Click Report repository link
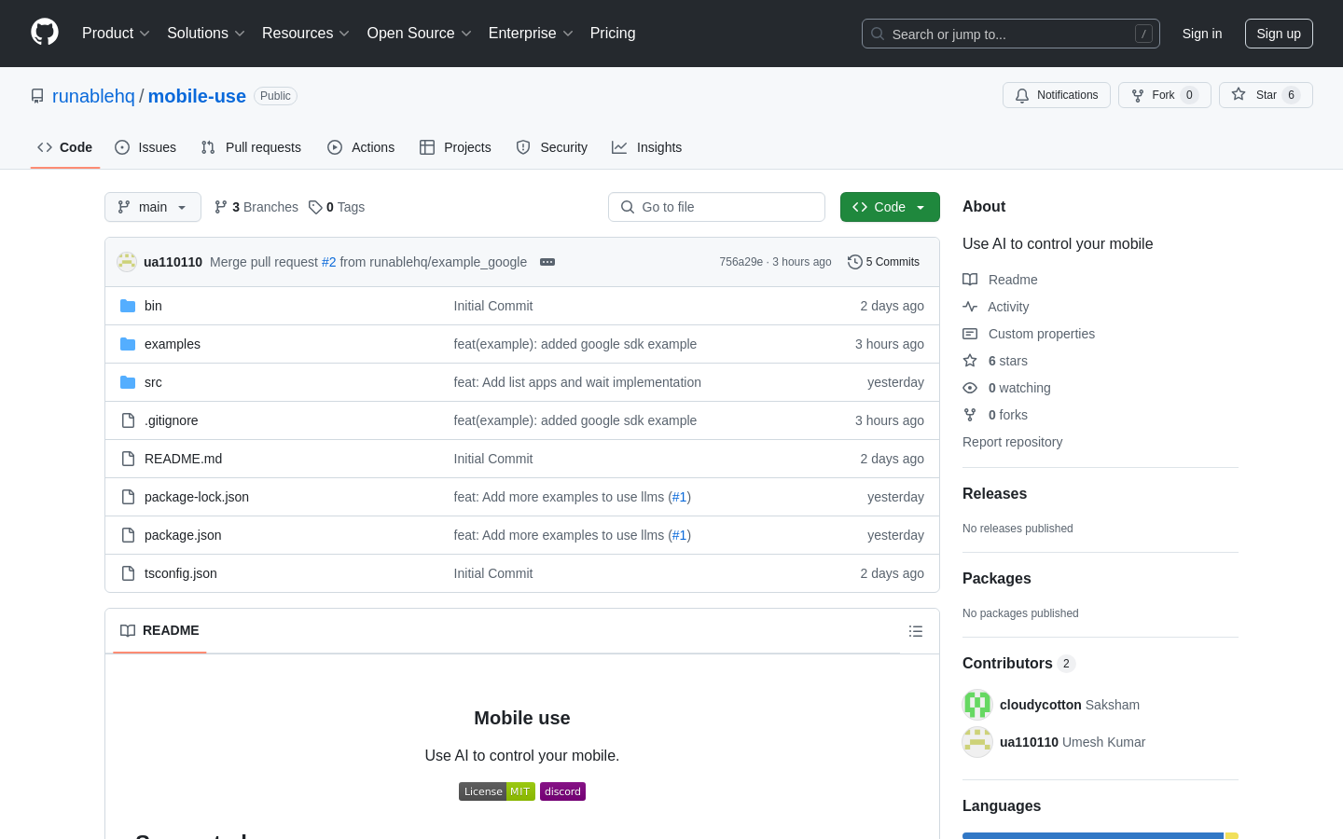This screenshot has height=839, width=1343. (x=1012, y=442)
